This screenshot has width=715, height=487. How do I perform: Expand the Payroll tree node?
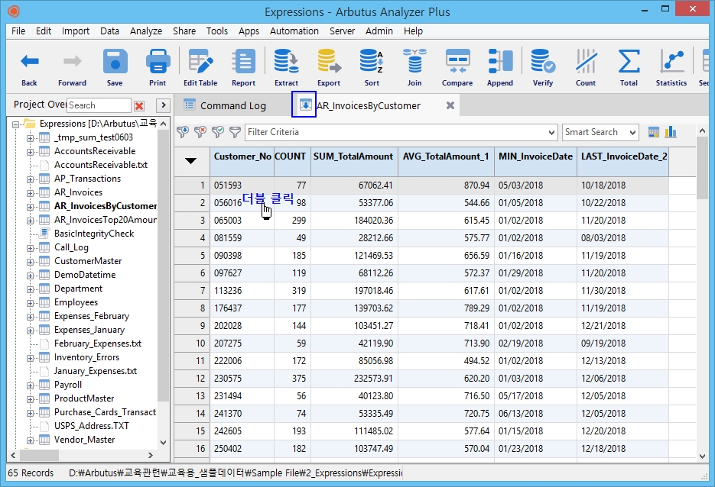click(30, 385)
